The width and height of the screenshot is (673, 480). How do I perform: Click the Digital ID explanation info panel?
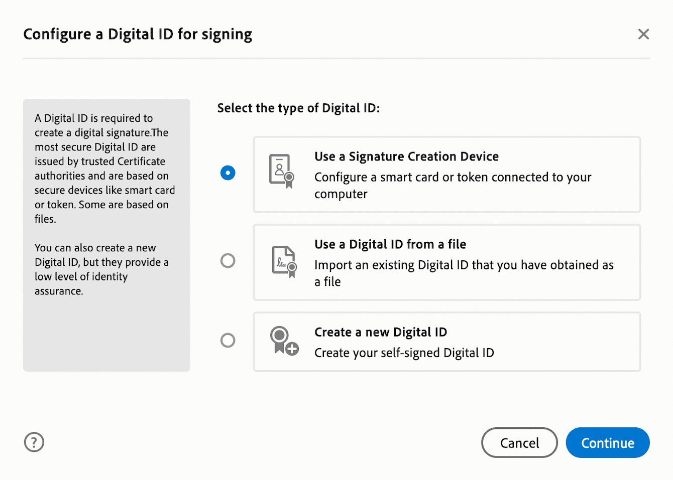(x=106, y=235)
